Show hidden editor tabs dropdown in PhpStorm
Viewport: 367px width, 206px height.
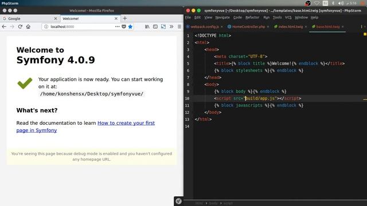click(x=362, y=27)
